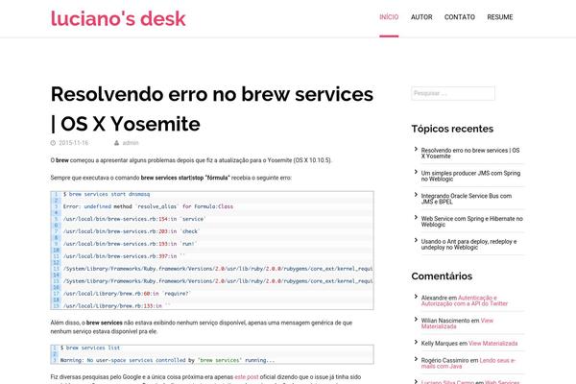Open the admin author link
Screen dimensions: 576x384
131,143
